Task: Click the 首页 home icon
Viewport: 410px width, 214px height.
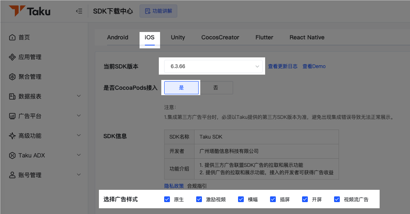Action: (x=12, y=37)
